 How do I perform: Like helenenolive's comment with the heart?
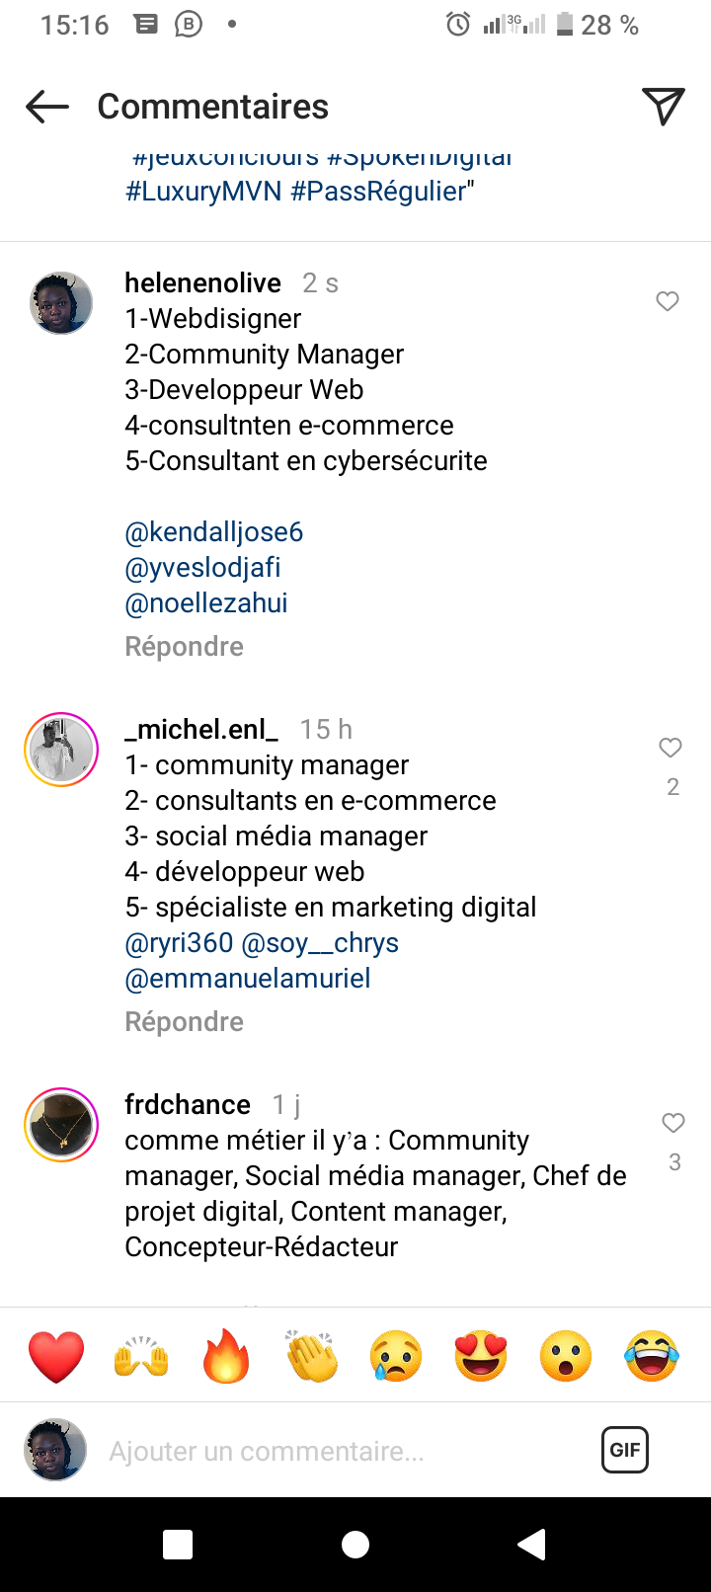point(668,301)
